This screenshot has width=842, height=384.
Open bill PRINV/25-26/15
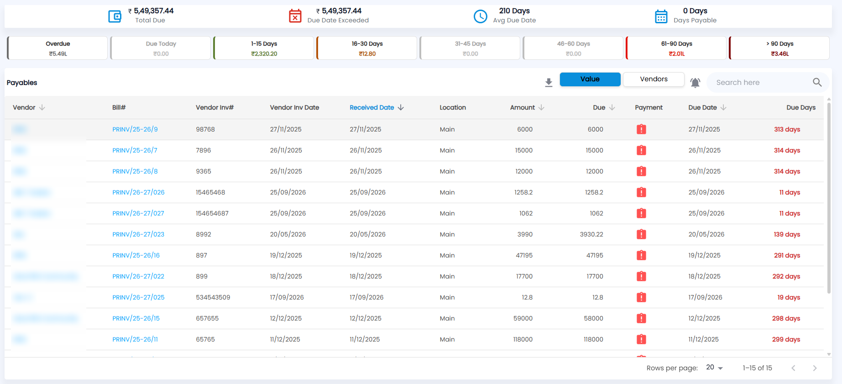136,318
